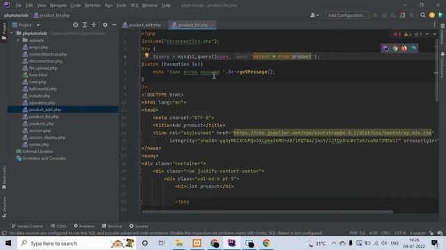Close the product_list.php editor tab
446x250 pixels.
coord(212,25)
